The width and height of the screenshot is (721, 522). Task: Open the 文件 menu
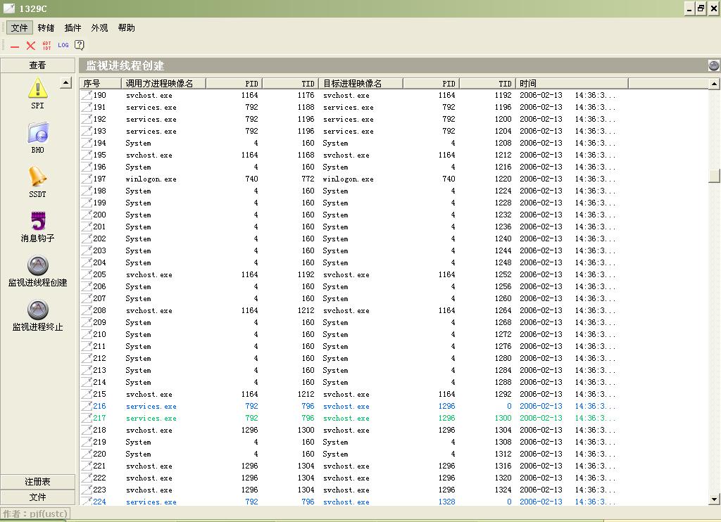pyautogui.click(x=20, y=28)
